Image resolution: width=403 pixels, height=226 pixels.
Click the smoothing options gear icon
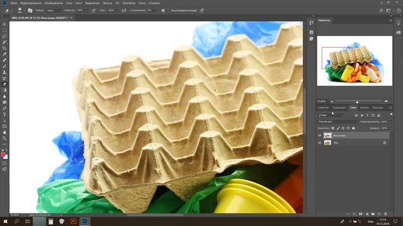[x=163, y=11]
